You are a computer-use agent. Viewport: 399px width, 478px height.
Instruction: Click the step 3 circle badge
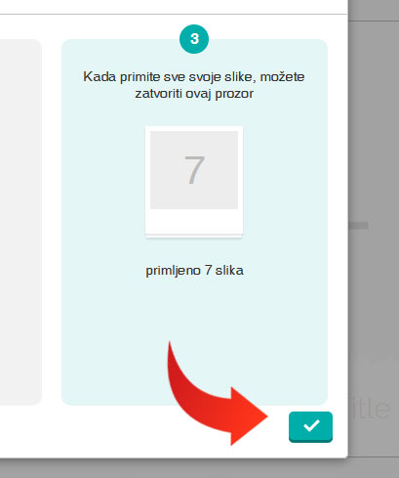tap(194, 39)
